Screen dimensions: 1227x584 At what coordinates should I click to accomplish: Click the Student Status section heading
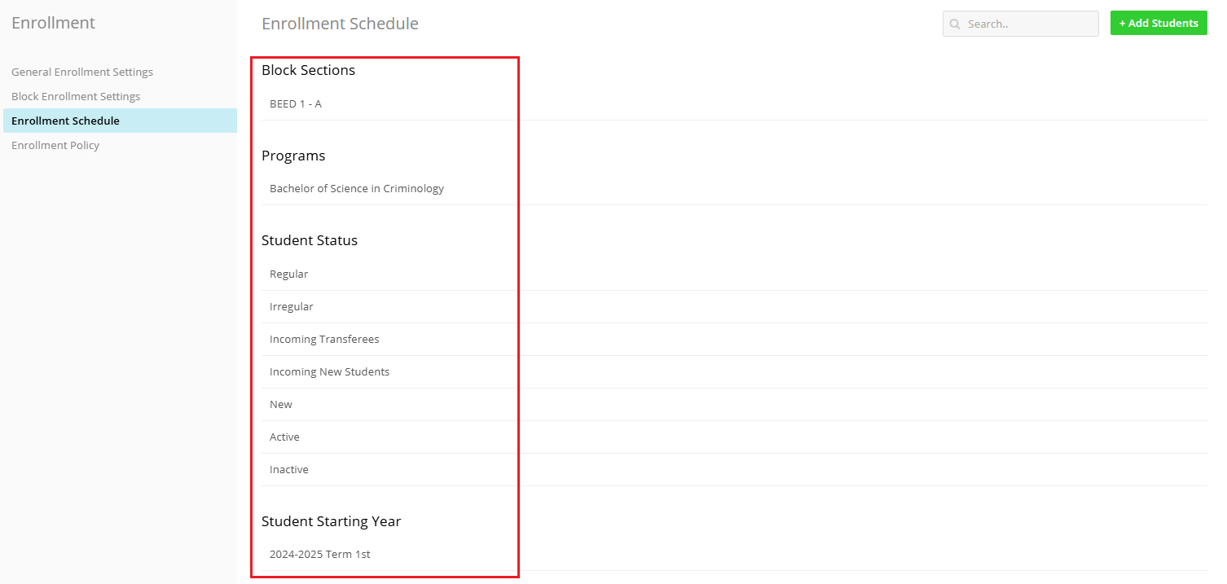[x=310, y=240]
